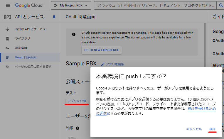The width and height of the screenshot is (224, 139).
Task: Click the enabled APIs icon in sidebar
Action: click(7, 29)
